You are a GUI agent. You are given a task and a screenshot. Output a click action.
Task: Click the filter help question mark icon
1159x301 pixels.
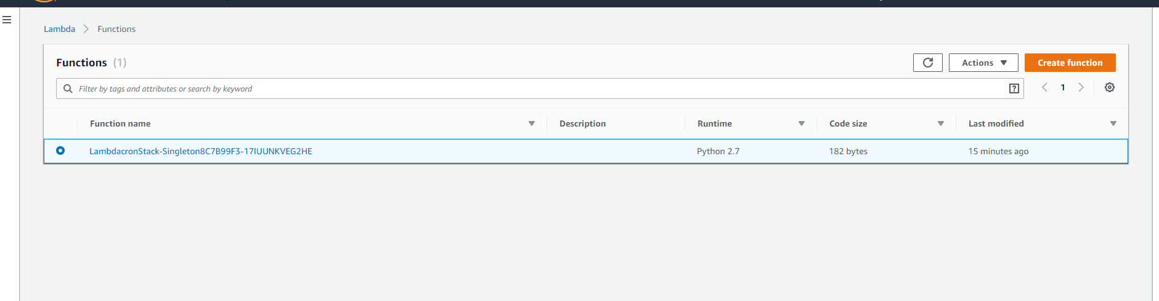(x=1014, y=88)
